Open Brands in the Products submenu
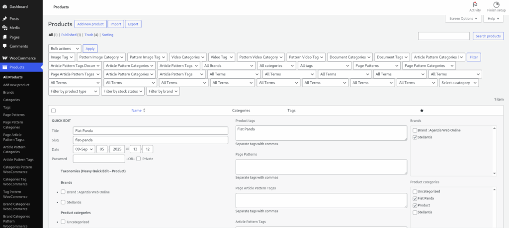 point(8,92)
